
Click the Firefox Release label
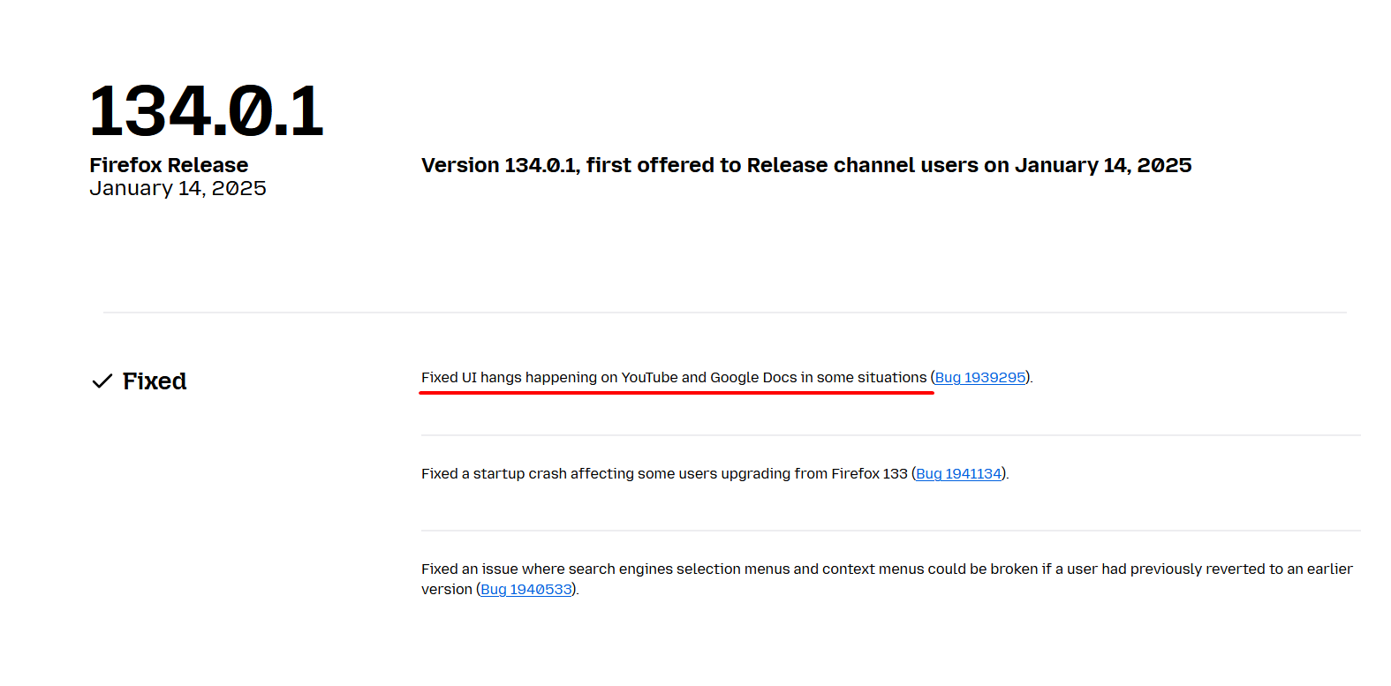tap(169, 165)
